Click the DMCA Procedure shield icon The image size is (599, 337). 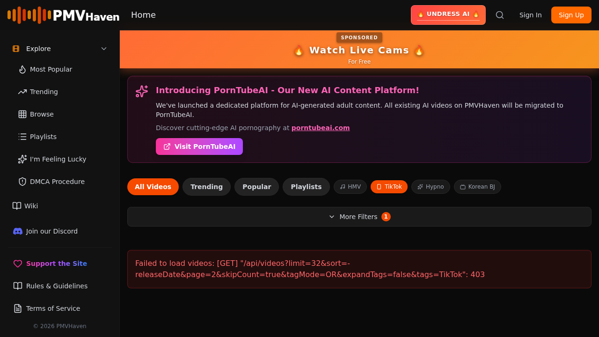tap(22, 182)
